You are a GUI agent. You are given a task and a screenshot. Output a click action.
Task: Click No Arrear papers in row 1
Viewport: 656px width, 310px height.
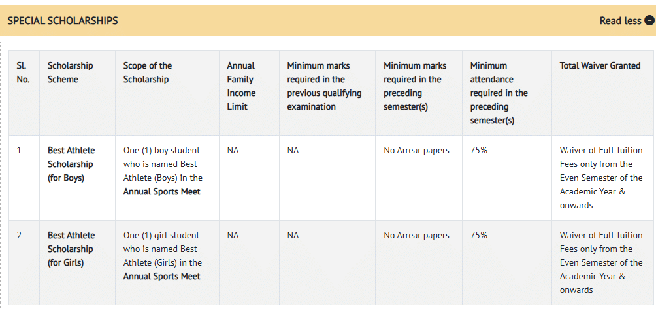point(416,151)
